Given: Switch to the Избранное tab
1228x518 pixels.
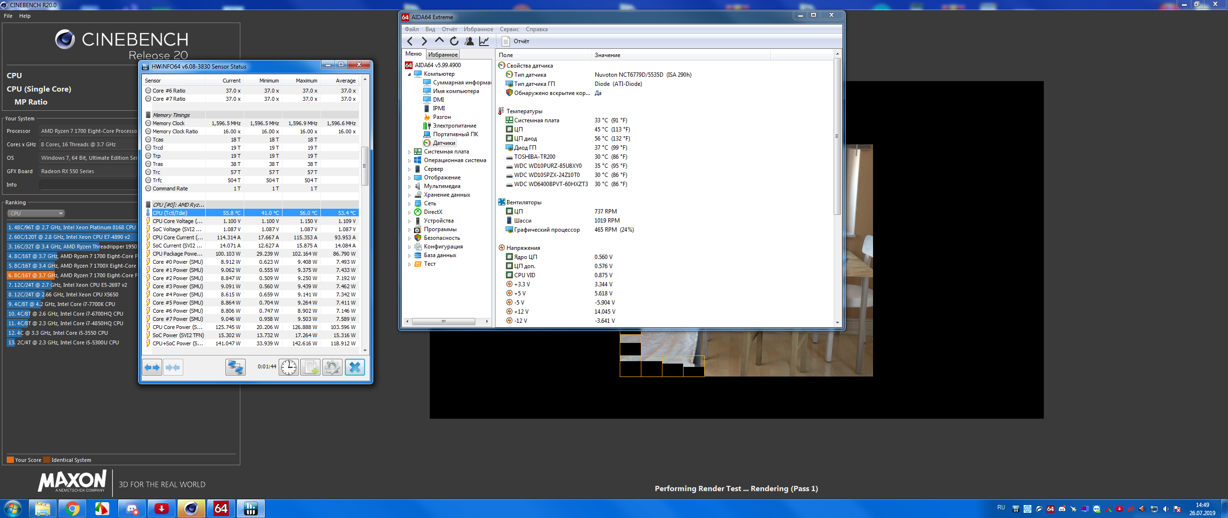Looking at the screenshot, I should pos(443,55).
